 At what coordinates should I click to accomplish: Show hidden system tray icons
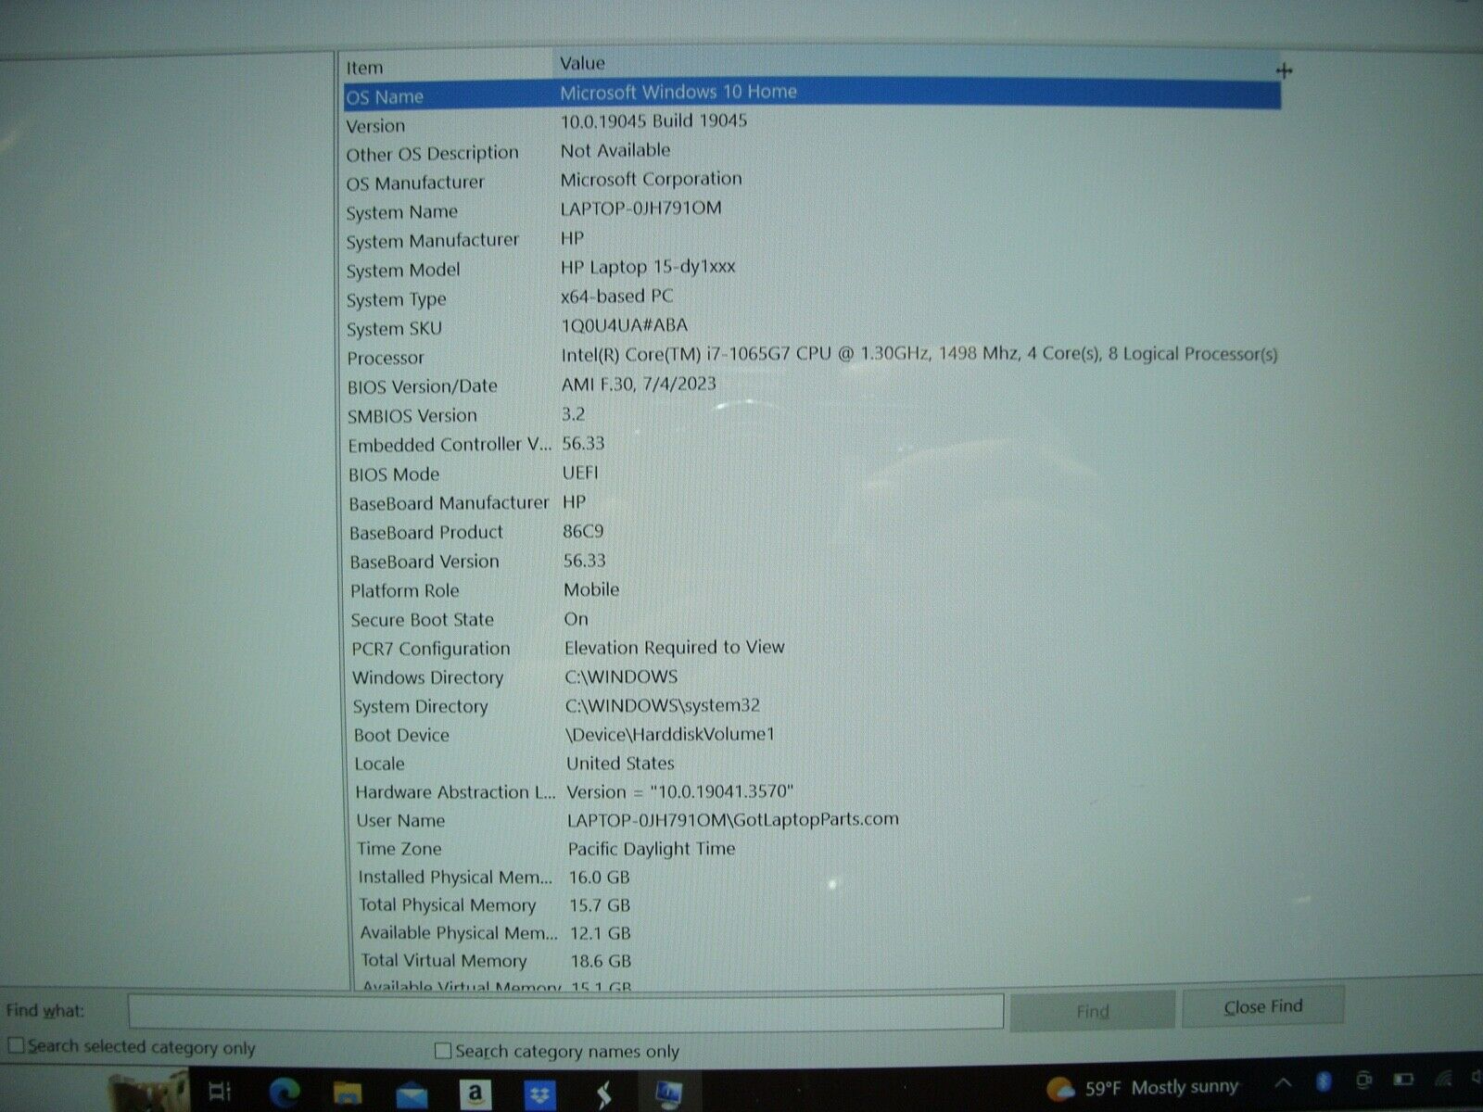1284,1082
